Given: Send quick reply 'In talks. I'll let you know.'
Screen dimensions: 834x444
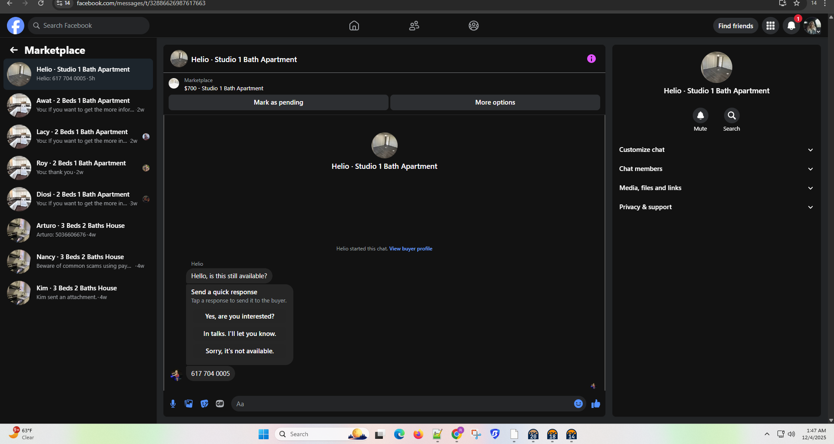Looking at the screenshot, I should pos(239,334).
